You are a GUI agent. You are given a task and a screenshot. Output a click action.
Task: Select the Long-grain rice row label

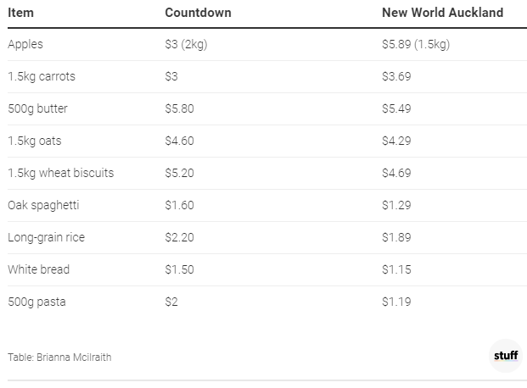(x=46, y=237)
